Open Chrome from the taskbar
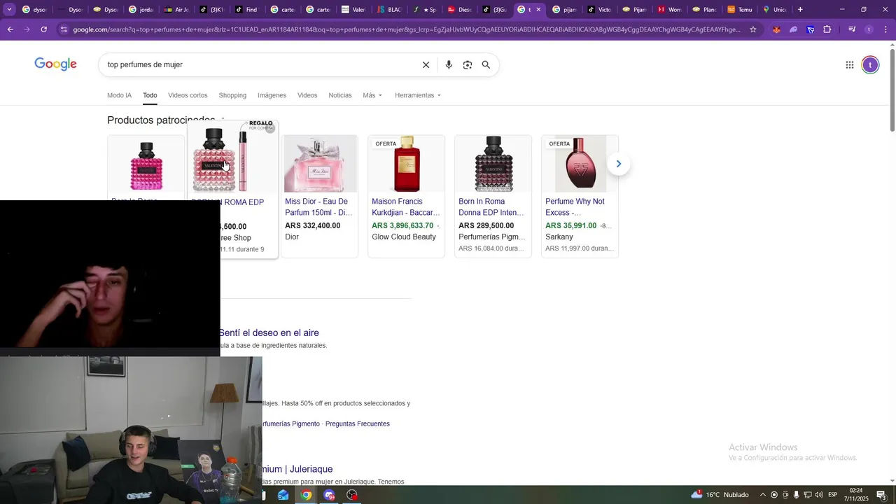The height and width of the screenshot is (504, 896). point(307,495)
